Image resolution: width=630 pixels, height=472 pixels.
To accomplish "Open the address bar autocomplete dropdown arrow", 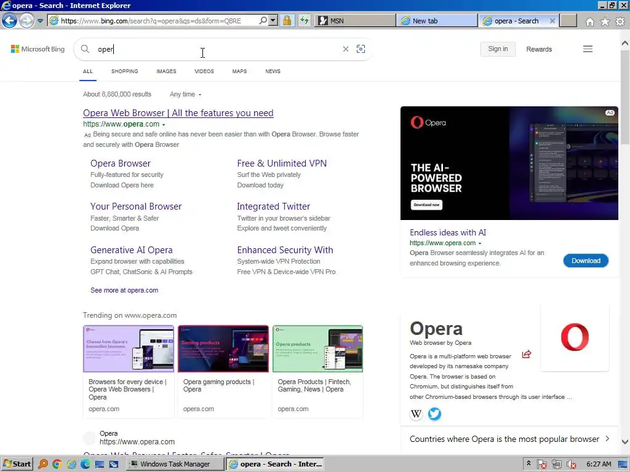I will 273,20.
